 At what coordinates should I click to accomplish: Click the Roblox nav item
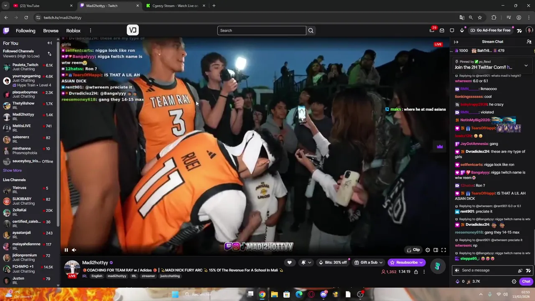click(x=73, y=31)
